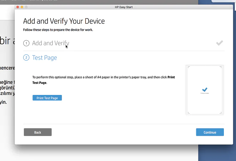Minimize the HP Easy Start window
236x161 pixels.
22,7
